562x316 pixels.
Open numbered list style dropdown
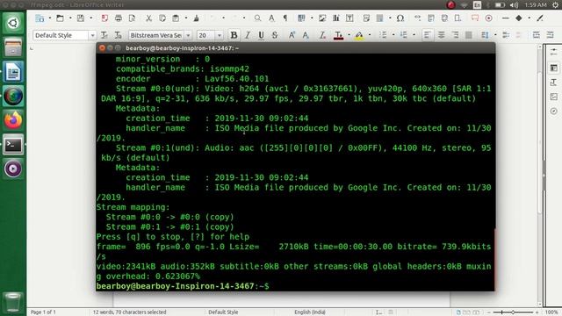point(414,35)
